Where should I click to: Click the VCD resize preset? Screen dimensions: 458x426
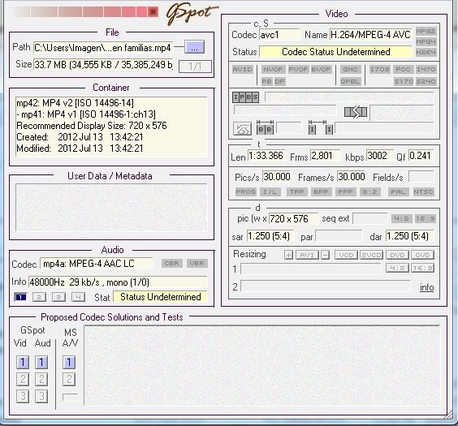tap(346, 255)
